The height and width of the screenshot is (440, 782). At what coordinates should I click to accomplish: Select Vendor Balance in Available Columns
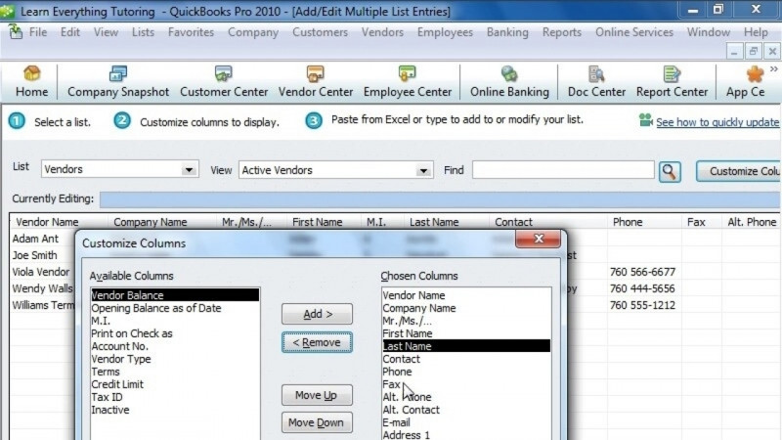click(175, 295)
